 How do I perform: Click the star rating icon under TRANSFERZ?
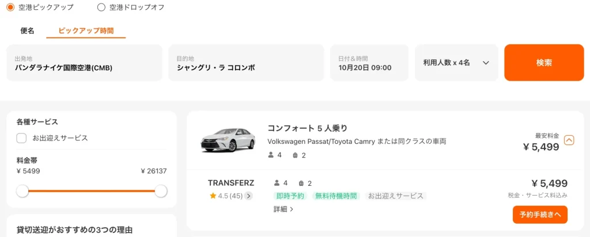(213, 196)
